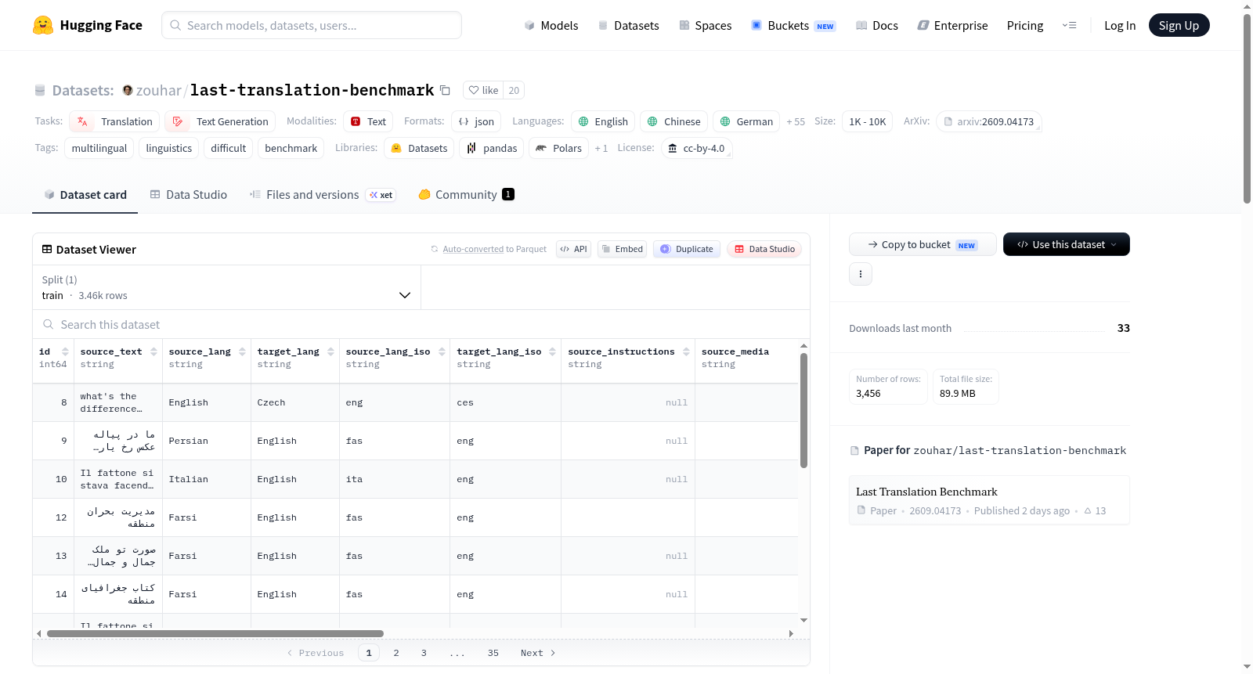Click the paper icon beside 'Paper for'
Image resolution: width=1253 pixels, height=674 pixels.
(854, 451)
